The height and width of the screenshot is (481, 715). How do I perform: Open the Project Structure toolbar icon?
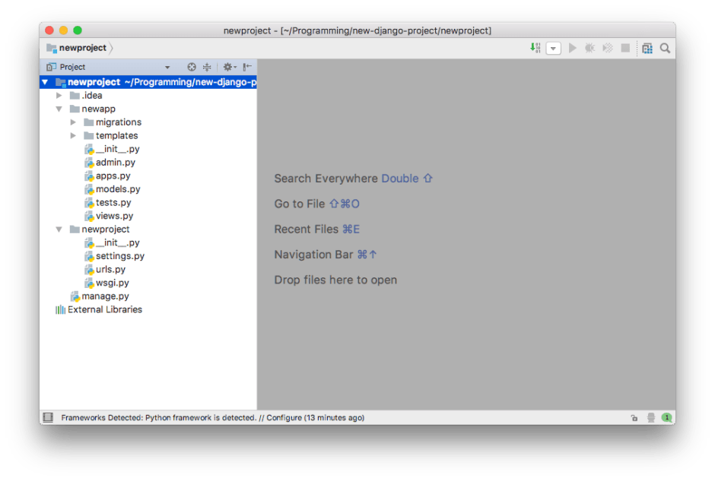pyautogui.click(x=647, y=48)
